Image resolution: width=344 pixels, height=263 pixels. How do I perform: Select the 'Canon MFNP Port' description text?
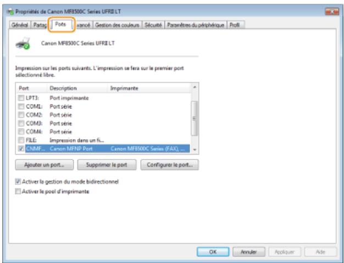pos(71,149)
